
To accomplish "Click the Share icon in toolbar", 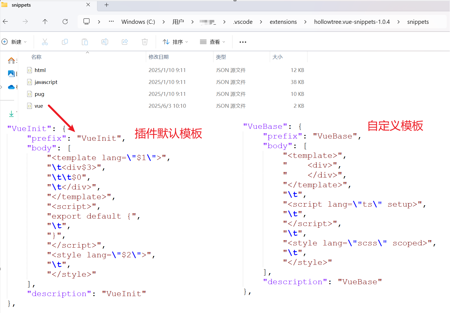I will click(x=125, y=42).
